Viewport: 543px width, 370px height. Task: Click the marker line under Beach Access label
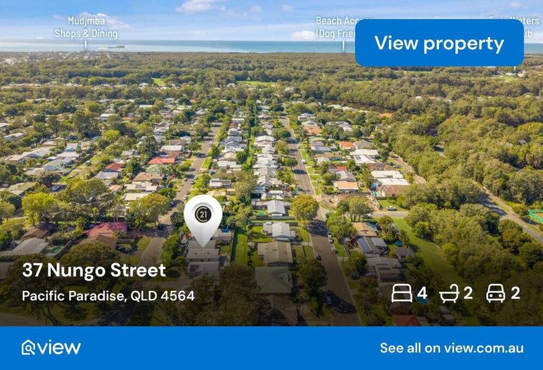click(x=343, y=46)
